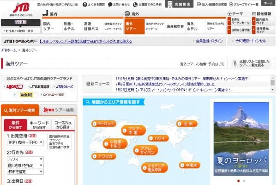Open 法人・組織のお客様 link
Image resolution: width=277 pixels, height=185 pixels.
212,5
